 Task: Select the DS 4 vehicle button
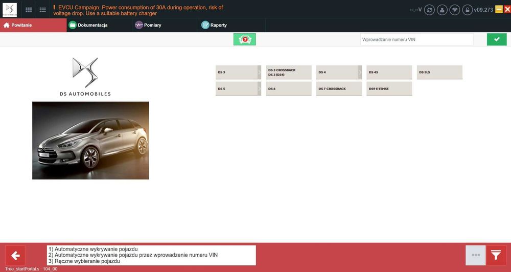pyautogui.click(x=337, y=72)
